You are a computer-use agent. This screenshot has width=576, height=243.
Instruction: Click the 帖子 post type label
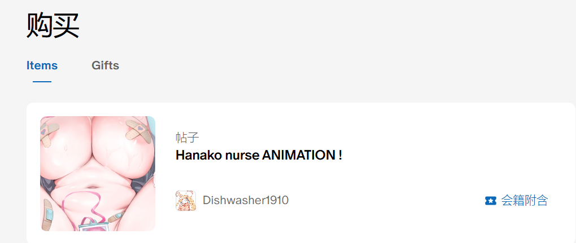click(x=187, y=138)
